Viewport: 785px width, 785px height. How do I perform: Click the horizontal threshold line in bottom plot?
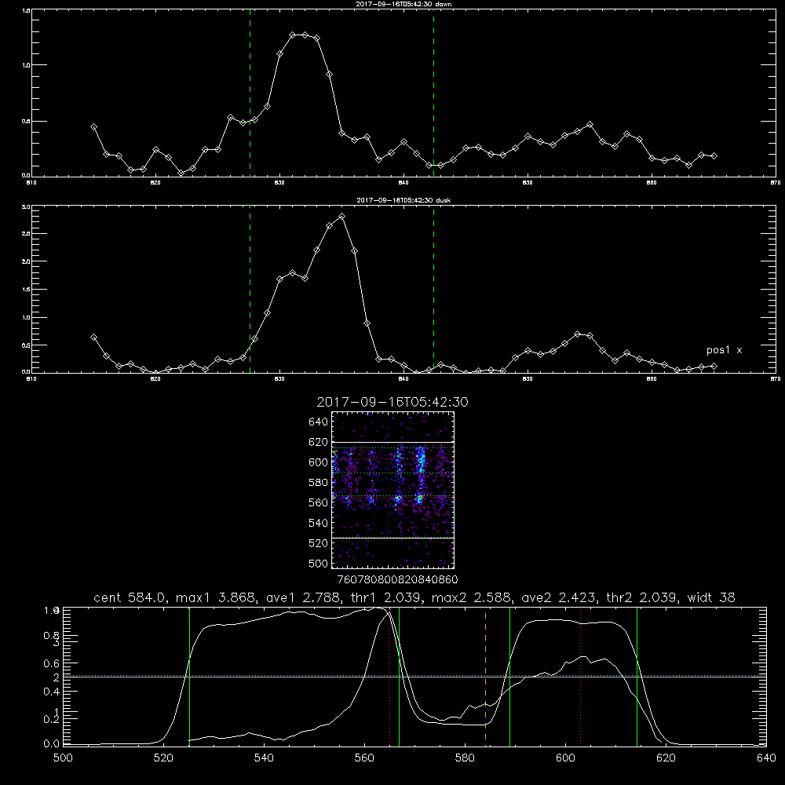pos(414,677)
